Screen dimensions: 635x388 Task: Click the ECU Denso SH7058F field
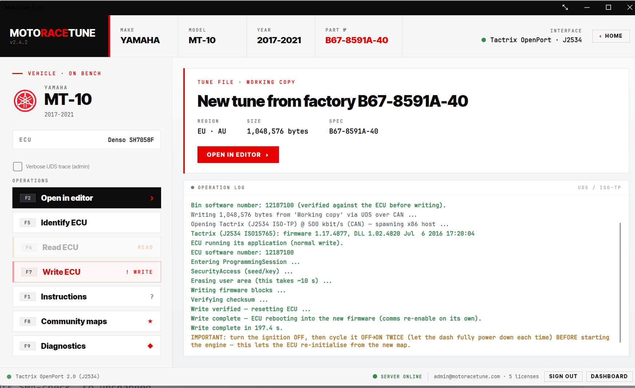(x=87, y=140)
